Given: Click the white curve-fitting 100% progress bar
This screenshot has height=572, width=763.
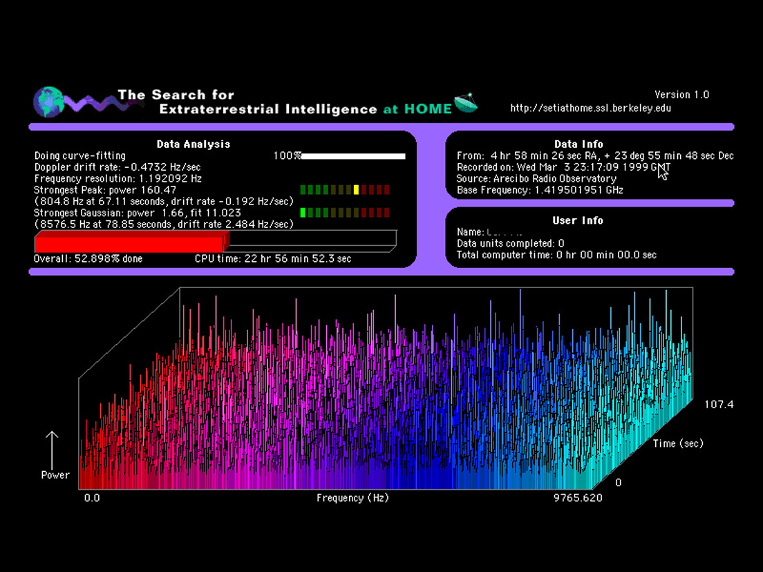Looking at the screenshot, I should (x=353, y=156).
